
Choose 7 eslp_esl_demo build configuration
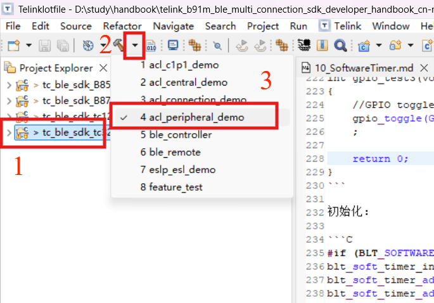point(201,169)
